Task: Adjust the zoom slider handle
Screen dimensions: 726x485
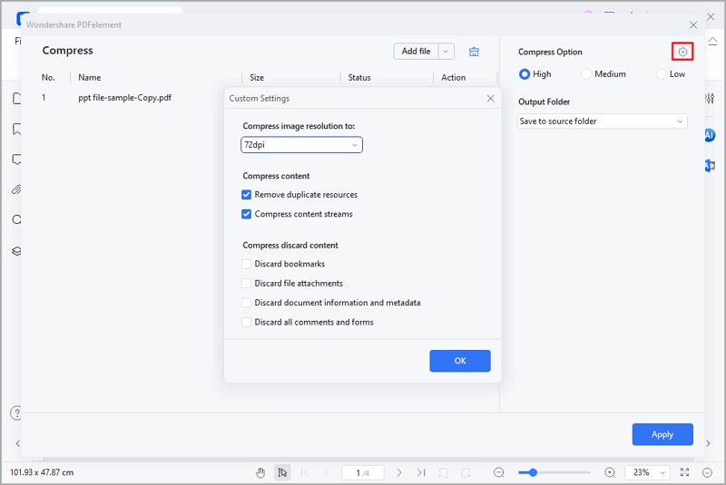Action: pyautogui.click(x=533, y=472)
